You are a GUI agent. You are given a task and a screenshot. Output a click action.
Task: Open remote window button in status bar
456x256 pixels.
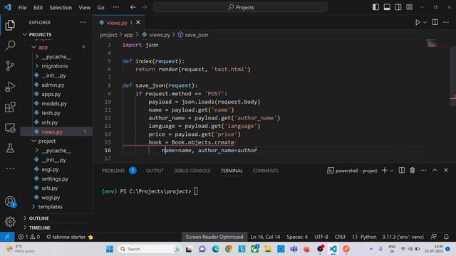click(7, 237)
